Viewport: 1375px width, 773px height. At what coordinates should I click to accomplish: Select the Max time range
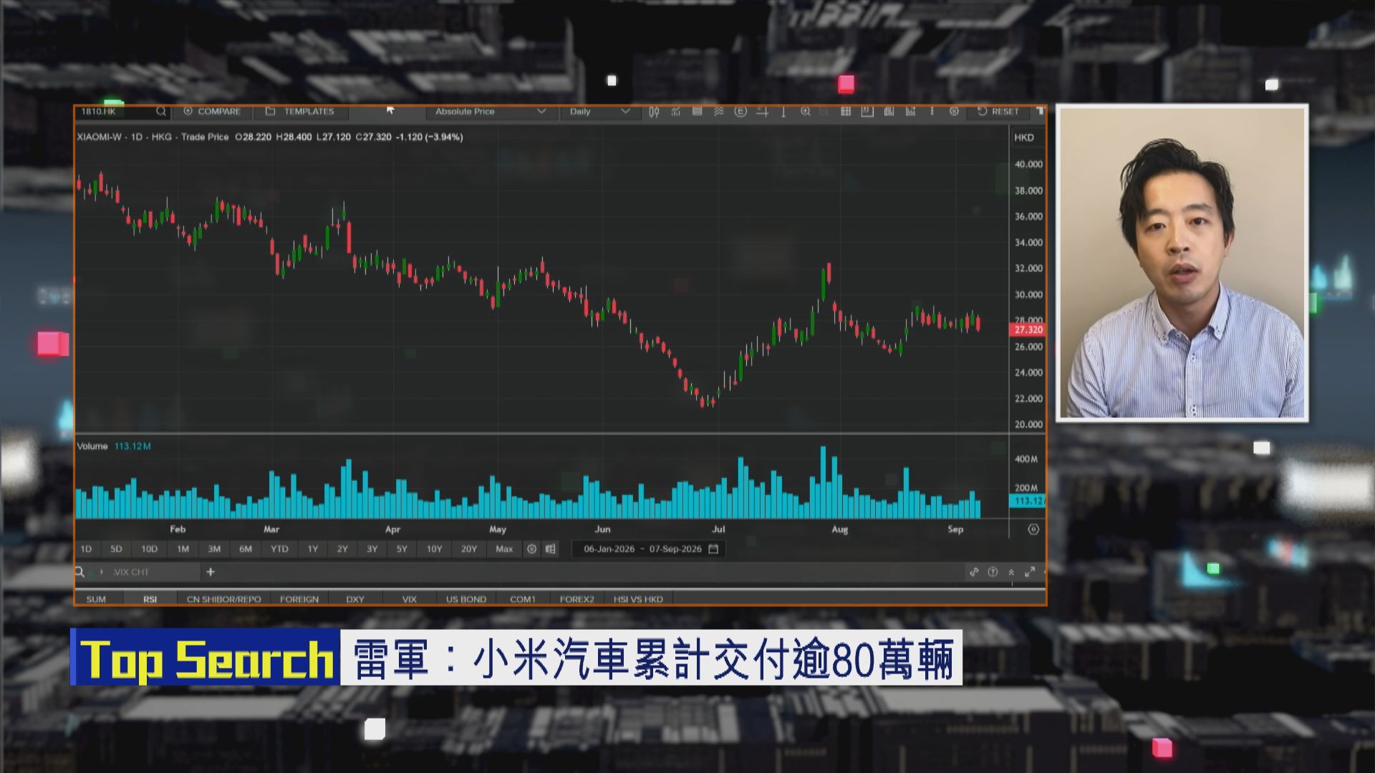click(504, 549)
